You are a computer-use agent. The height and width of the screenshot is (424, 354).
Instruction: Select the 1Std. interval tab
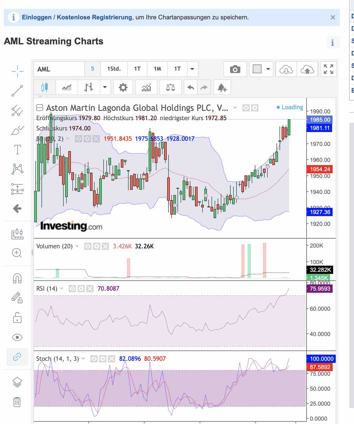point(114,69)
